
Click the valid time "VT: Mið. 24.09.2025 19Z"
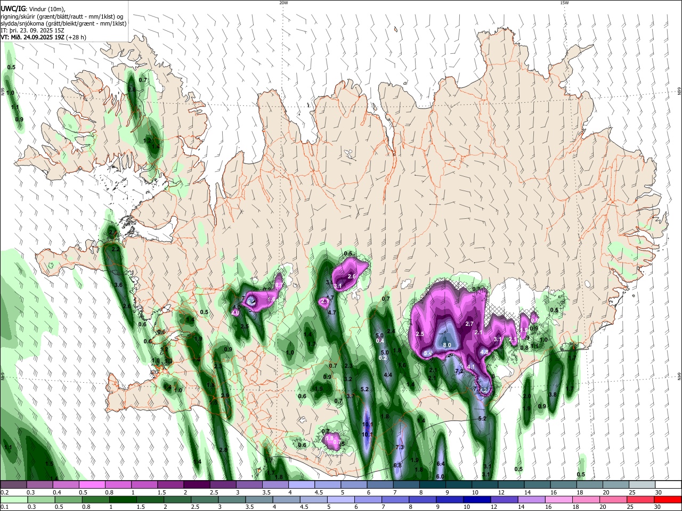coord(33,37)
